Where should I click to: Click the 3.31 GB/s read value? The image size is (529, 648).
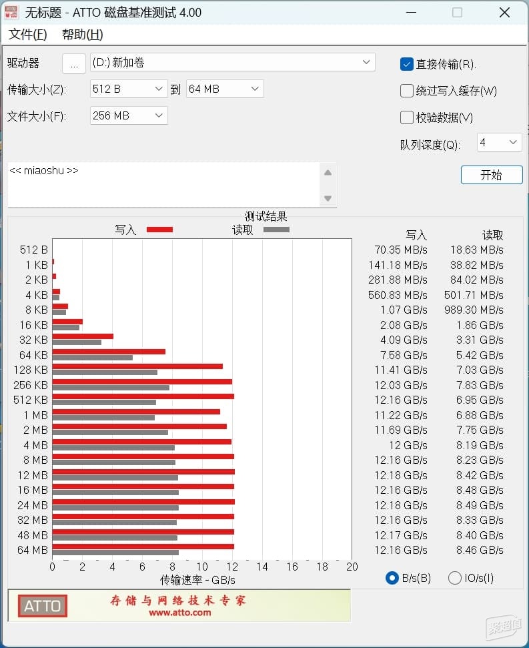point(480,340)
